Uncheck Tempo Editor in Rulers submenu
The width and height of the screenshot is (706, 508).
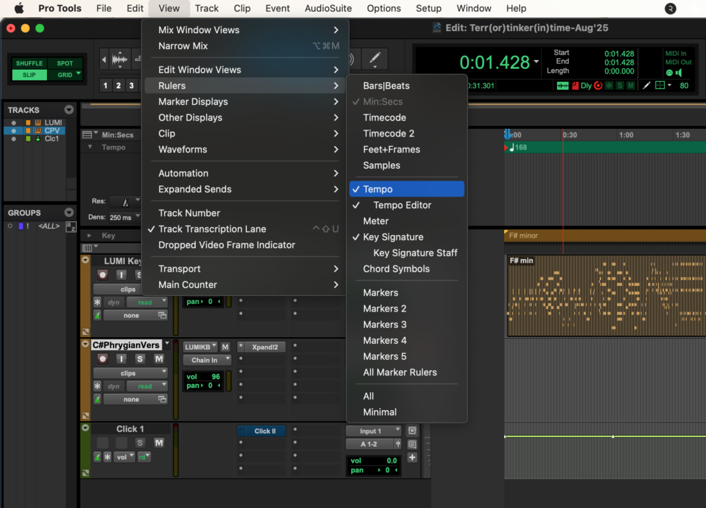(x=402, y=205)
